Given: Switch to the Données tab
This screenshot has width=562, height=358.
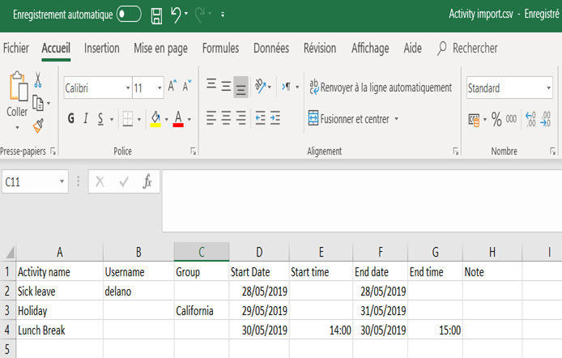Looking at the screenshot, I should pos(271,48).
